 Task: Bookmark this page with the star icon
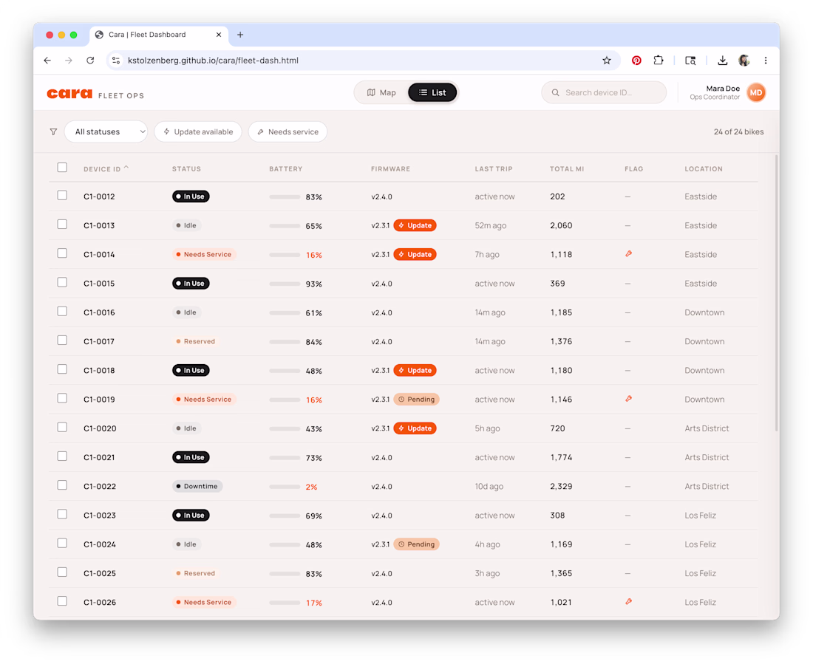tap(607, 61)
